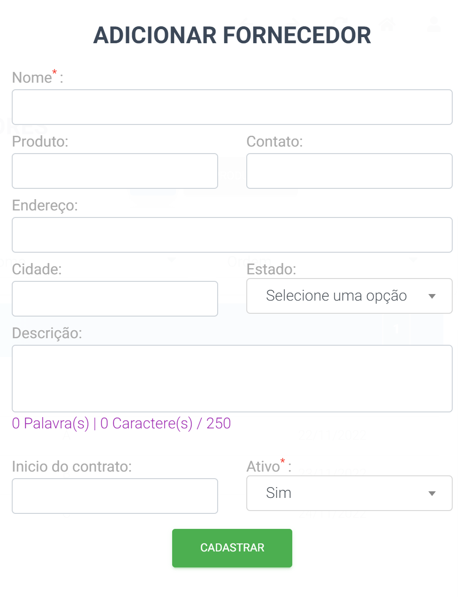
Task: Click the Palavra(s) and Caractere(s) counter text
Action: click(122, 423)
